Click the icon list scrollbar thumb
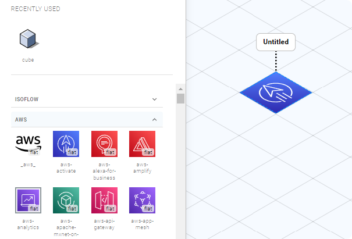The height and width of the screenshot is (239, 352). tap(180, 98)
